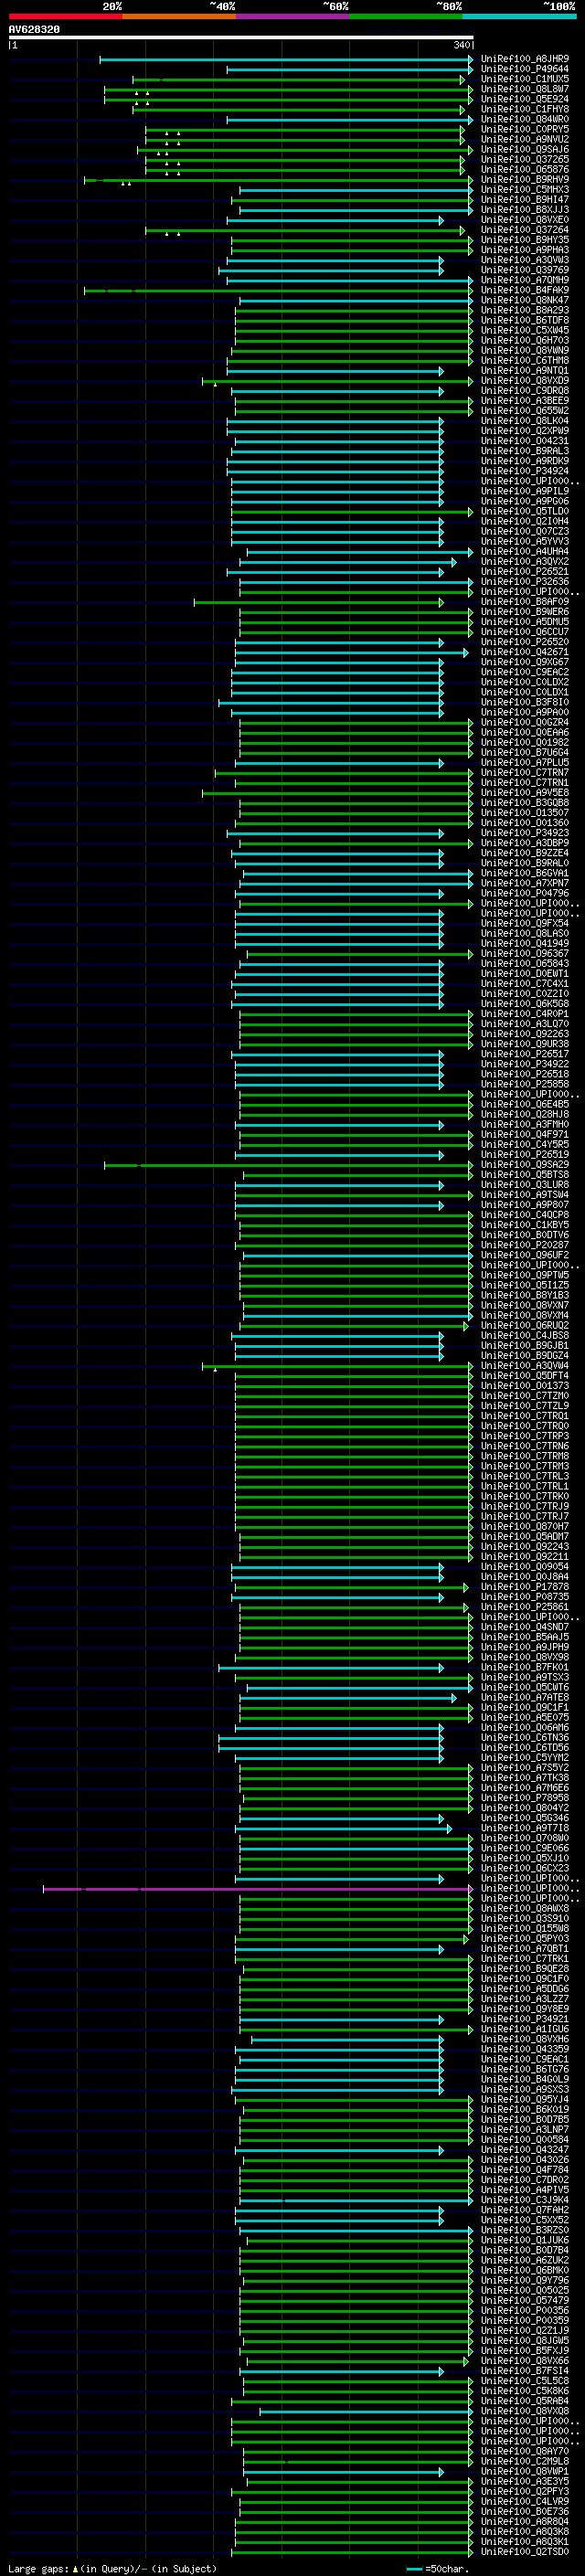
Task: Select hit label UniRef100_C1FHY8
Action: tap(525, 109)
